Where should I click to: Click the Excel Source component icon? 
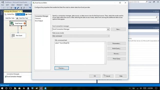tap(12, 23)
